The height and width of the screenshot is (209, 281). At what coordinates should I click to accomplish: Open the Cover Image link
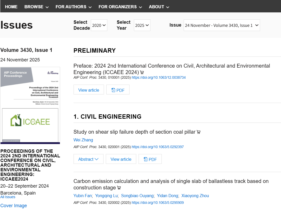13,205
